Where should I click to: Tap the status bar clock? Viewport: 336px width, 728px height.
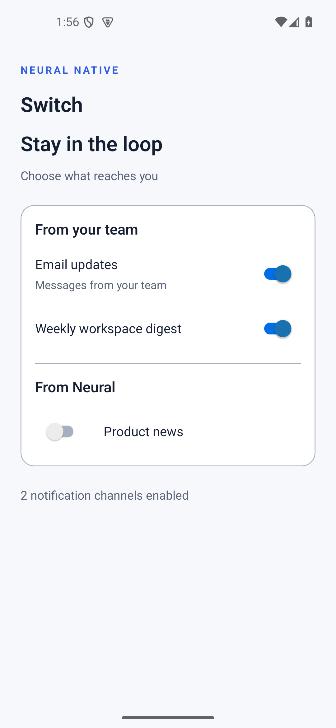(x=68, y=22)
